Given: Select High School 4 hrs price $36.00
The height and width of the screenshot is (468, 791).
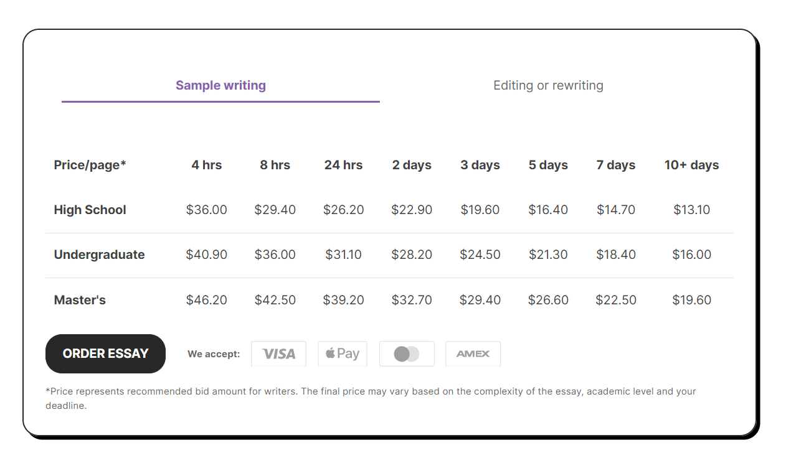Looking at the screenshot, I should tap(206, 210).
